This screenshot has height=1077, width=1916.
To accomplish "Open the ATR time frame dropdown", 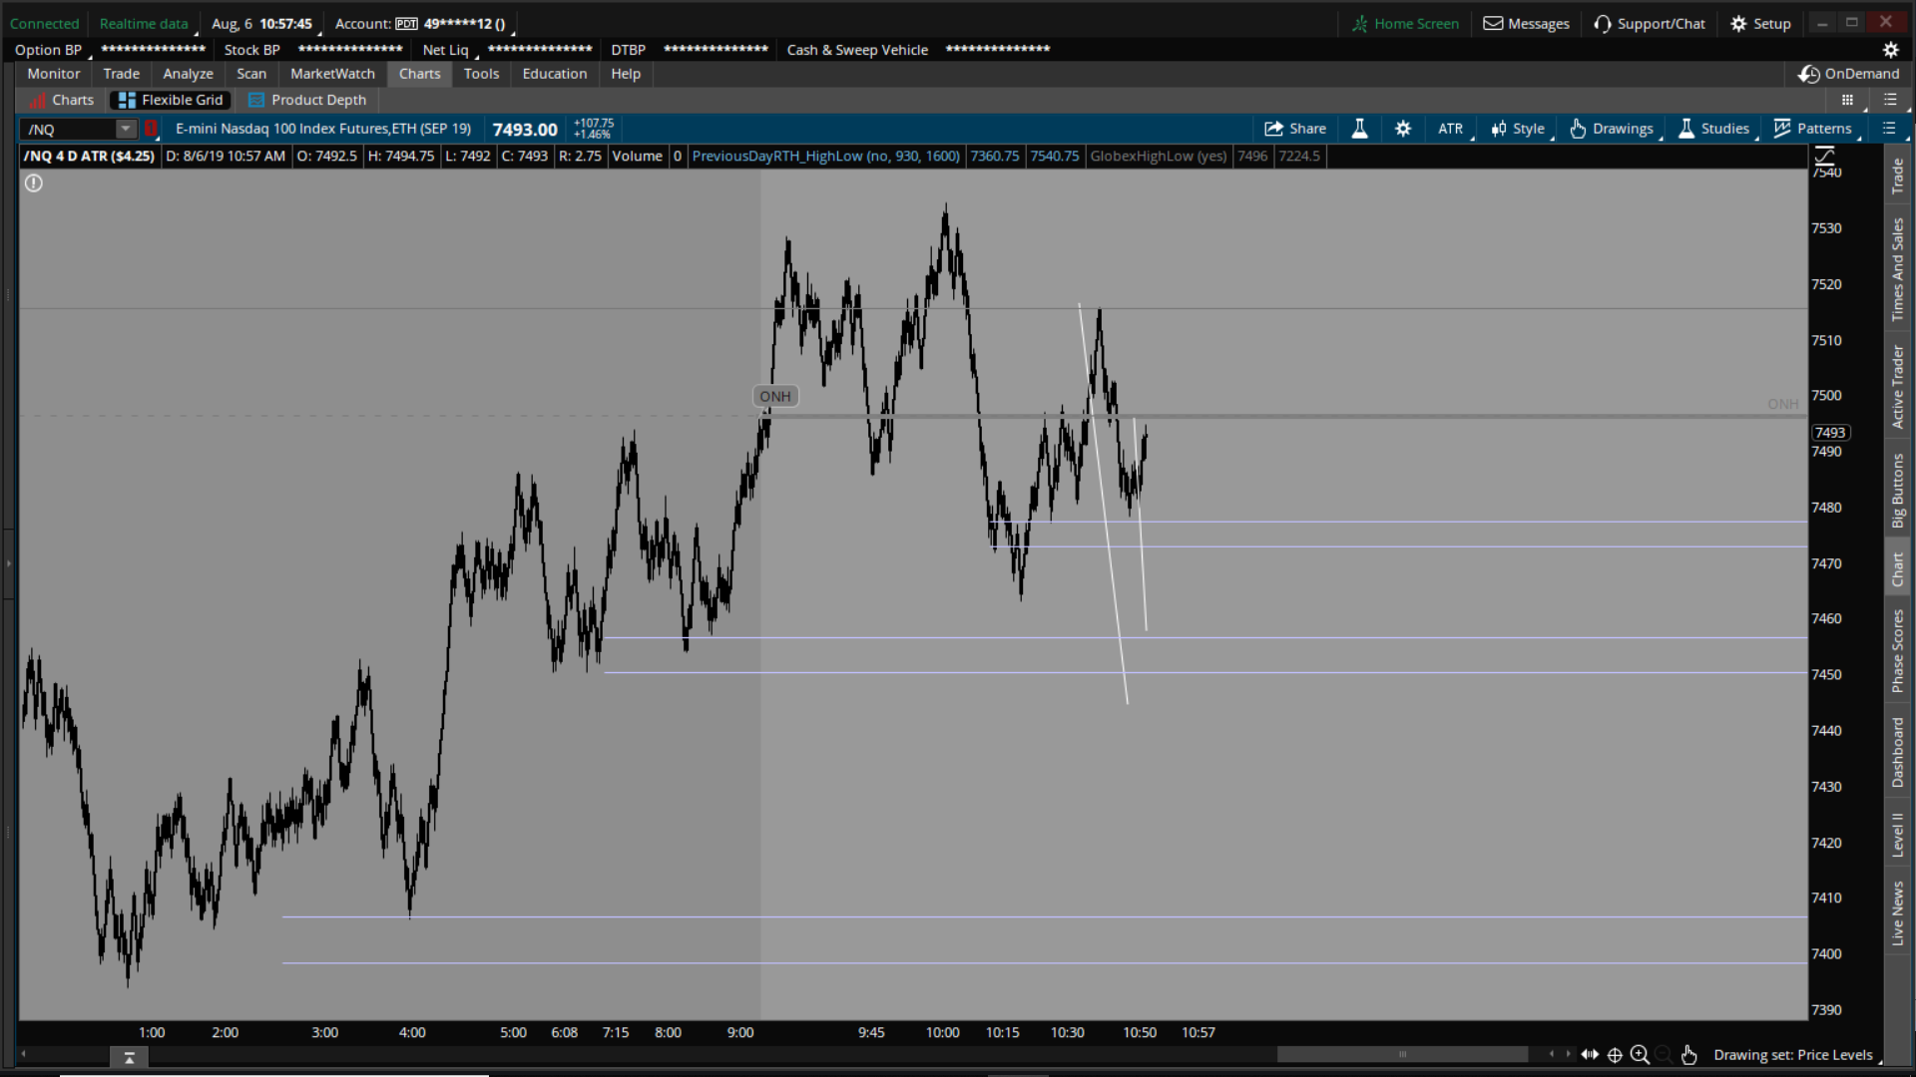I will pyautogui.click(x=1452, y=129).
